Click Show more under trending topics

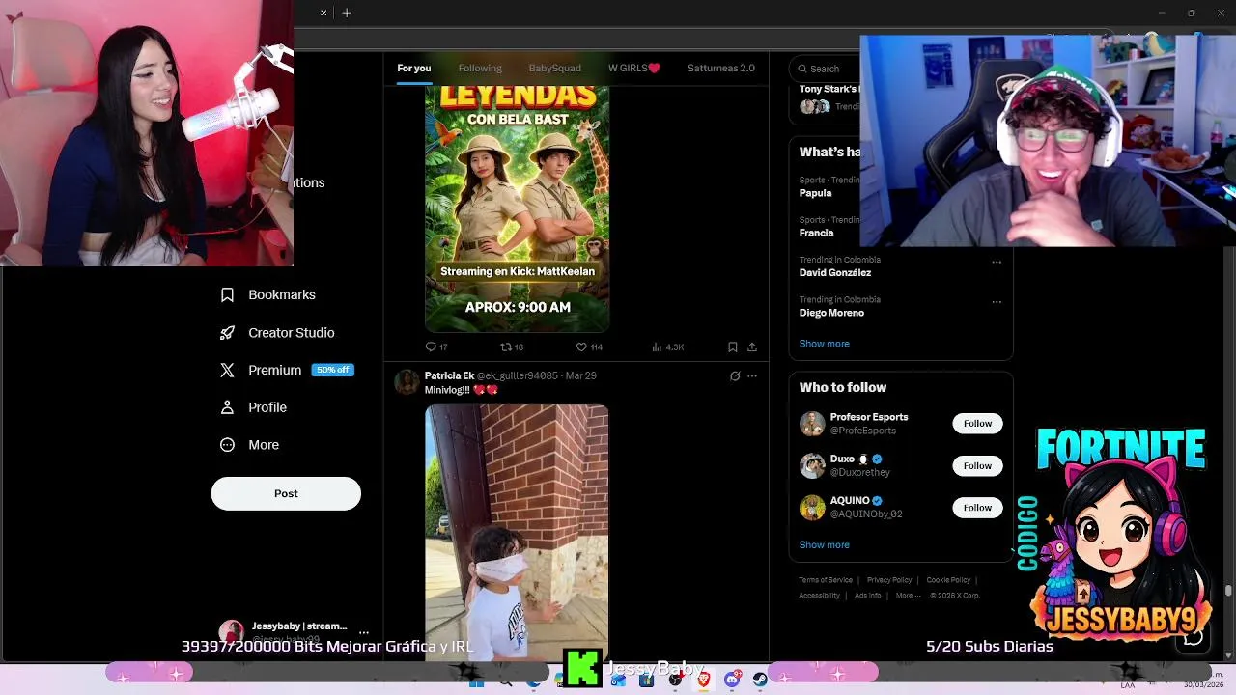point(824,344)
